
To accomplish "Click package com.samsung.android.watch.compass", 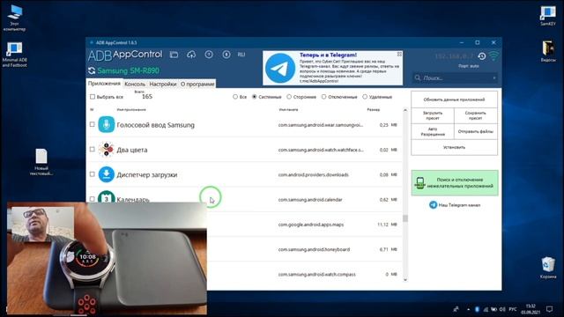I will coord(316,274).
